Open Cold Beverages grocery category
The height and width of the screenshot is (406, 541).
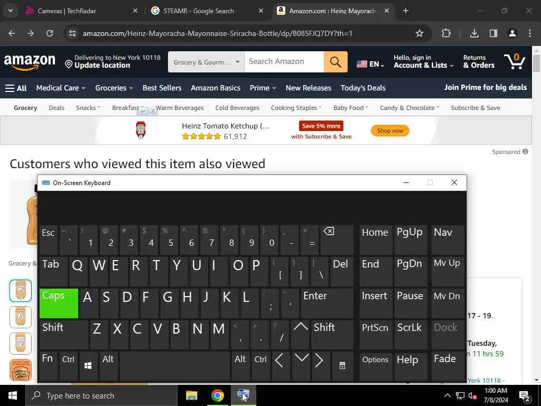[x=237, y=108]
